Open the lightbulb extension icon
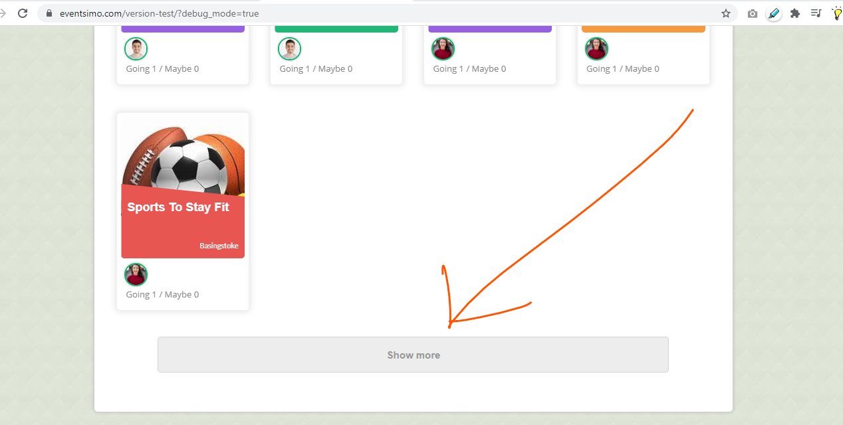Viewport: 843px width, 425px height. pyautogui.click(x=836, y=13)
